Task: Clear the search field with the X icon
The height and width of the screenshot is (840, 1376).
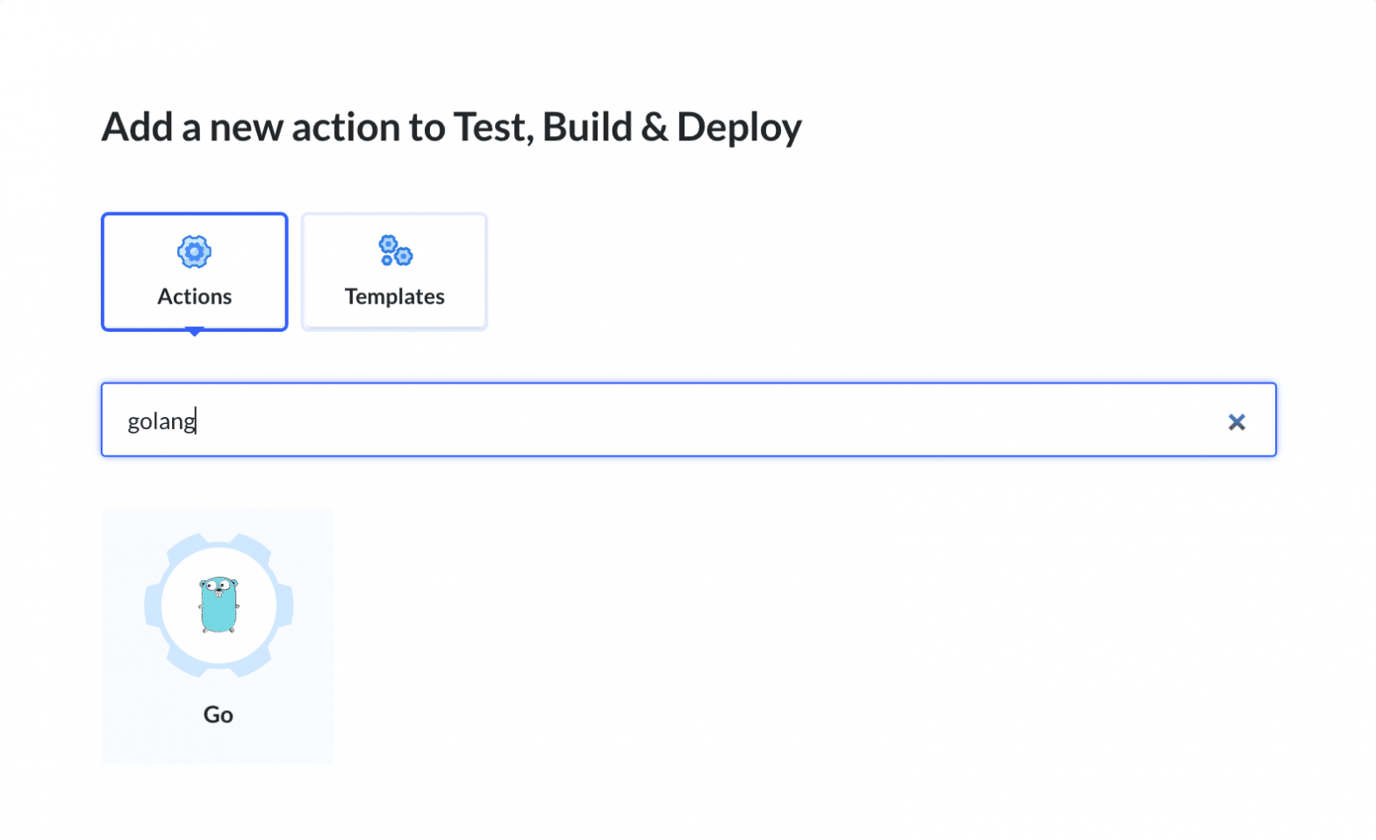Action: coord(1236,422)
